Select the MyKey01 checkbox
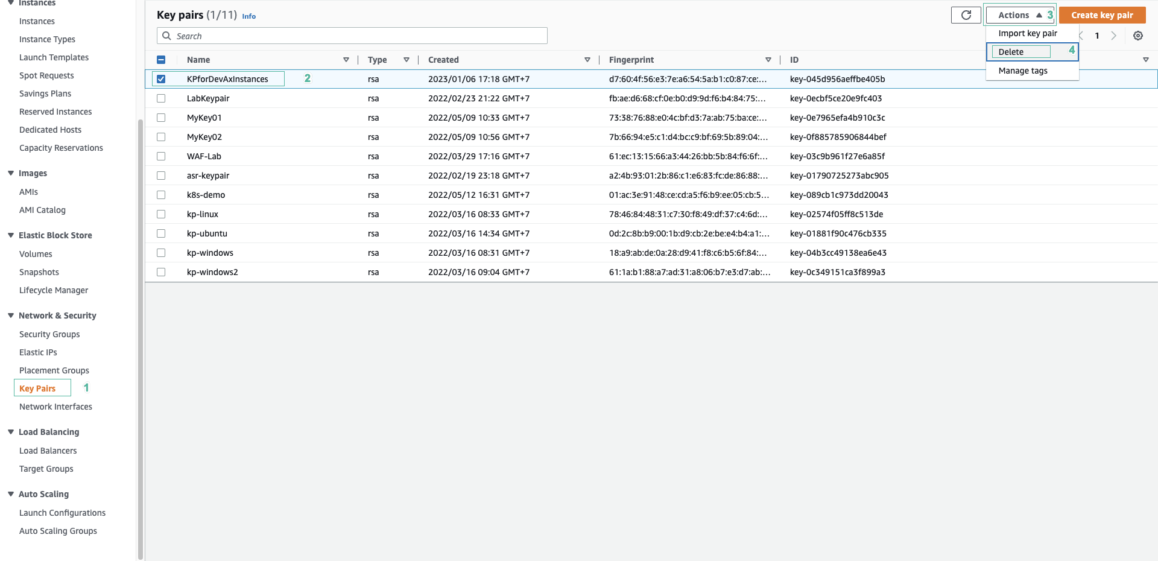1158x561 pixels. [x=161, y=118]
